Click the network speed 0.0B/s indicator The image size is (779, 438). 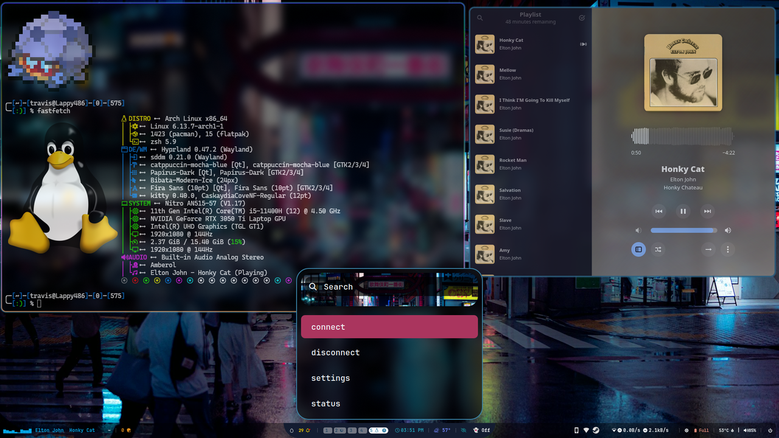[626, 430]
